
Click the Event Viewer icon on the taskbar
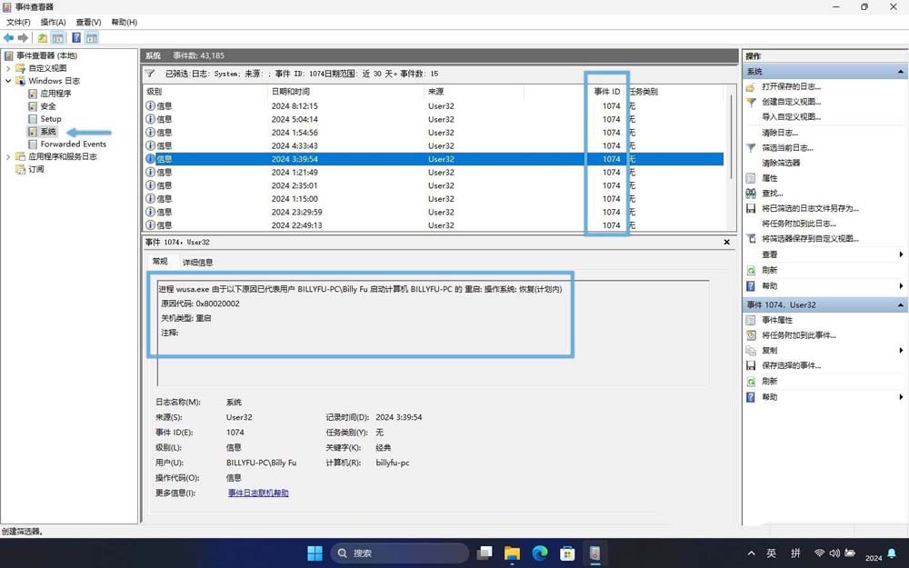pos(595,553)
